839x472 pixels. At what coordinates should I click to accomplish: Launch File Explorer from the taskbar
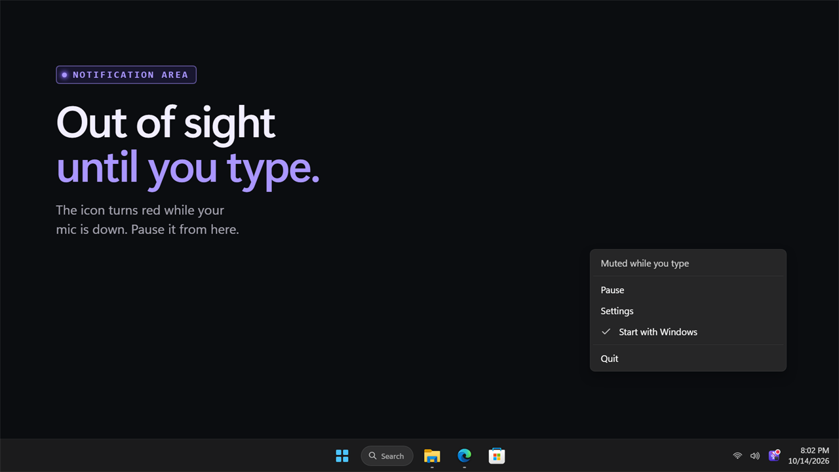coord(432,456)
